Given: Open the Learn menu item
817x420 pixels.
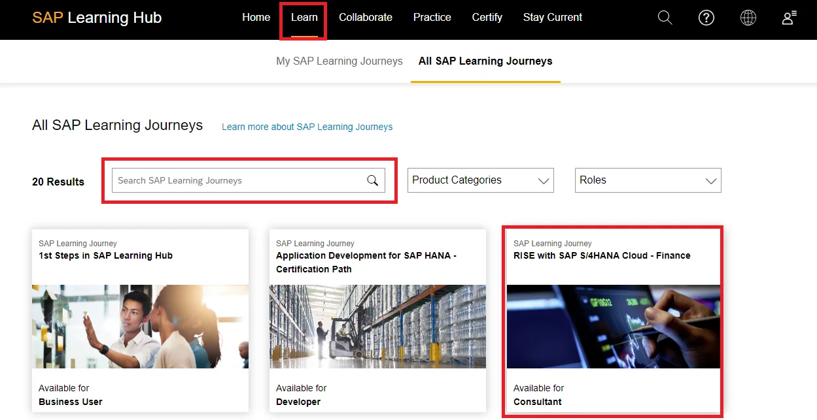Looking at the screenshot, I should tap(304, 18).
